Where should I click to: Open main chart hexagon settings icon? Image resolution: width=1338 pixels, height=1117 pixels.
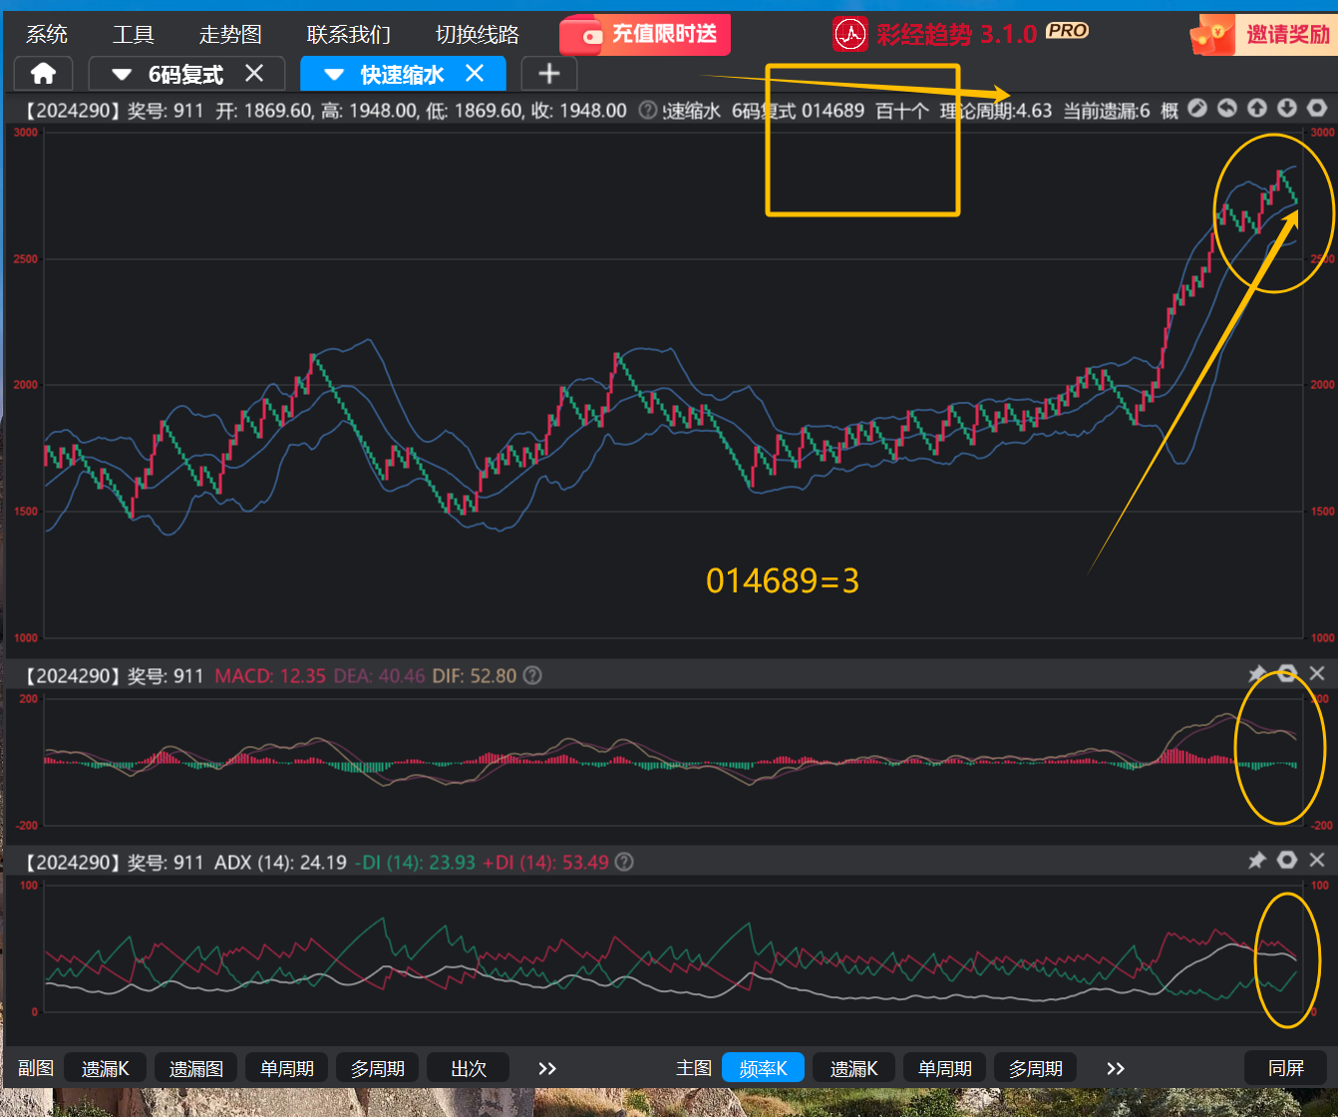click(1317, 109)
